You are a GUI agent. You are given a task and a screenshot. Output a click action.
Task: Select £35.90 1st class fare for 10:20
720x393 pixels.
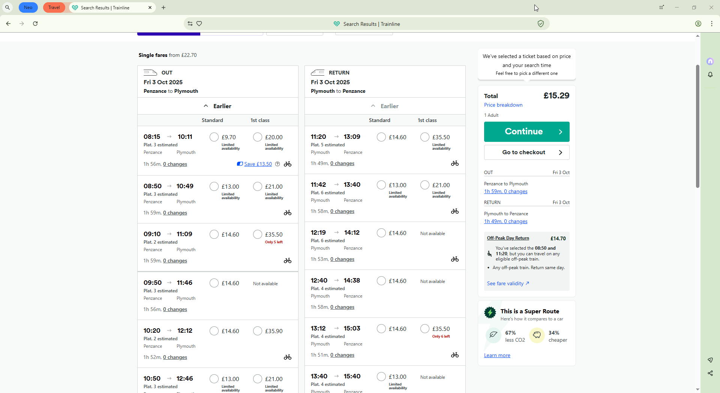point(258,331)
